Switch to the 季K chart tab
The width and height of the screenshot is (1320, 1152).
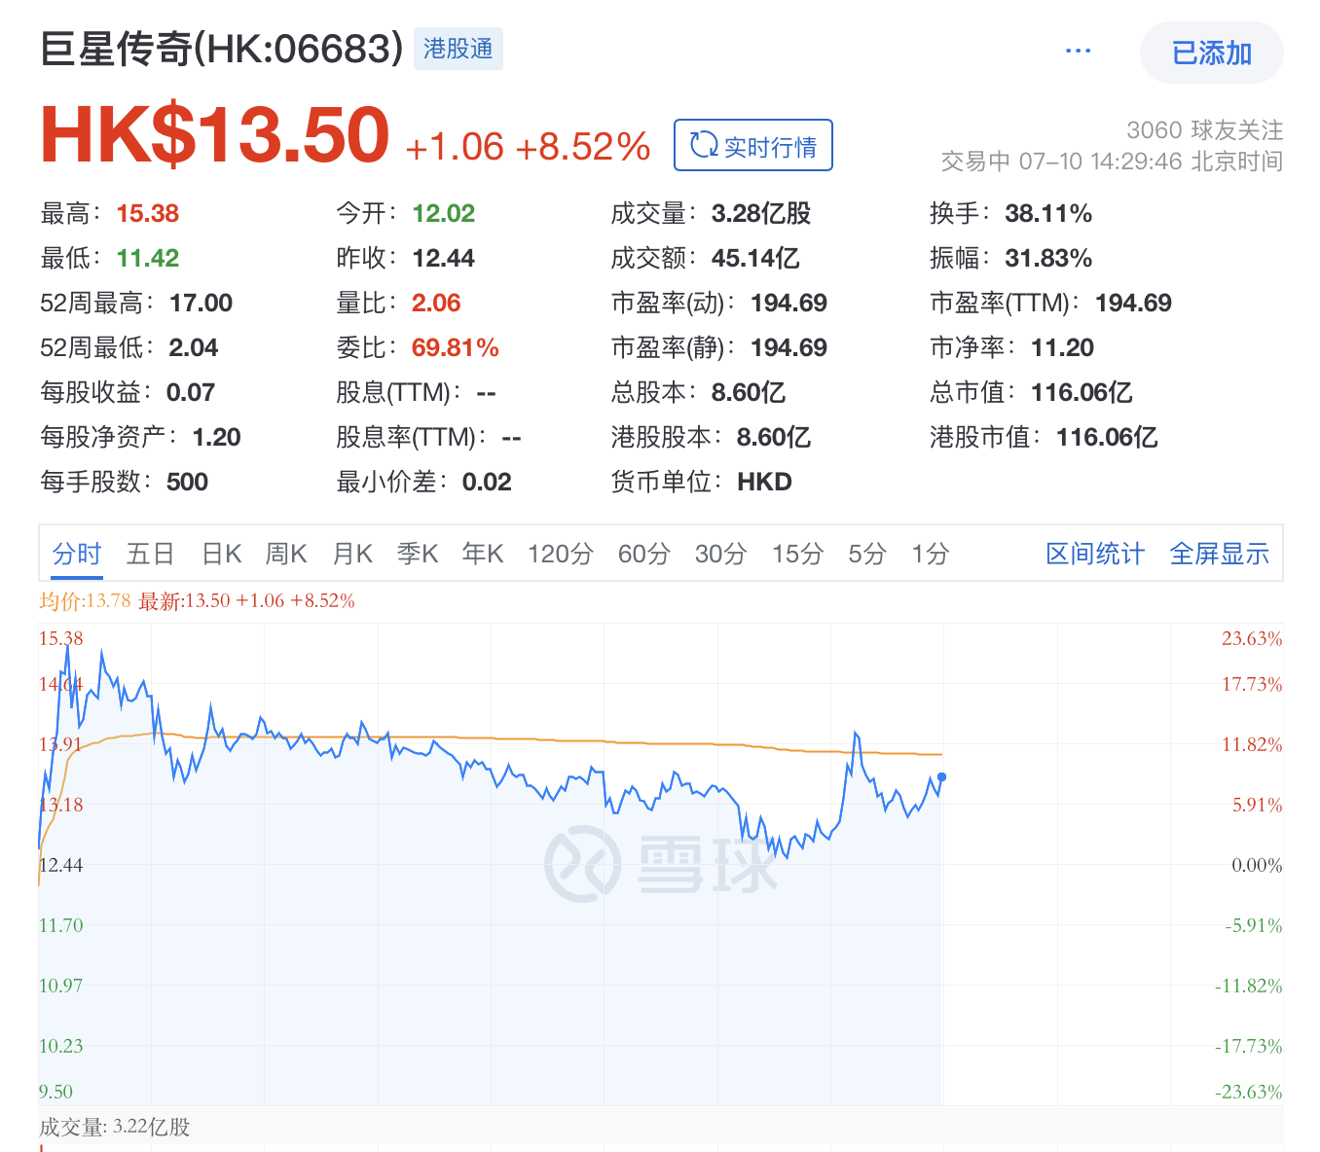point(418,554)
